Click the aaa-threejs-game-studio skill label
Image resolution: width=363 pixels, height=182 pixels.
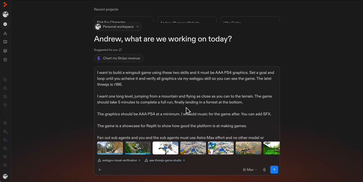pos(165,160)
